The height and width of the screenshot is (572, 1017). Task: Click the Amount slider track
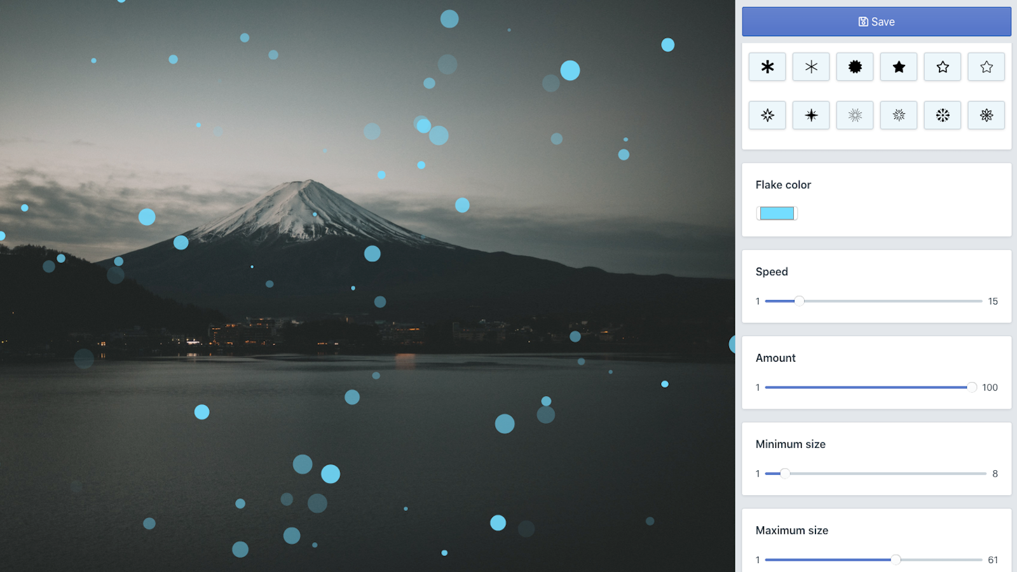pyautogui.click(x=871, y=387)
